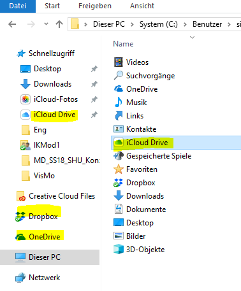Click the Favoriten star icon
Image resolution: width=241 pixels, height=291 pixels.
point(119,169)
